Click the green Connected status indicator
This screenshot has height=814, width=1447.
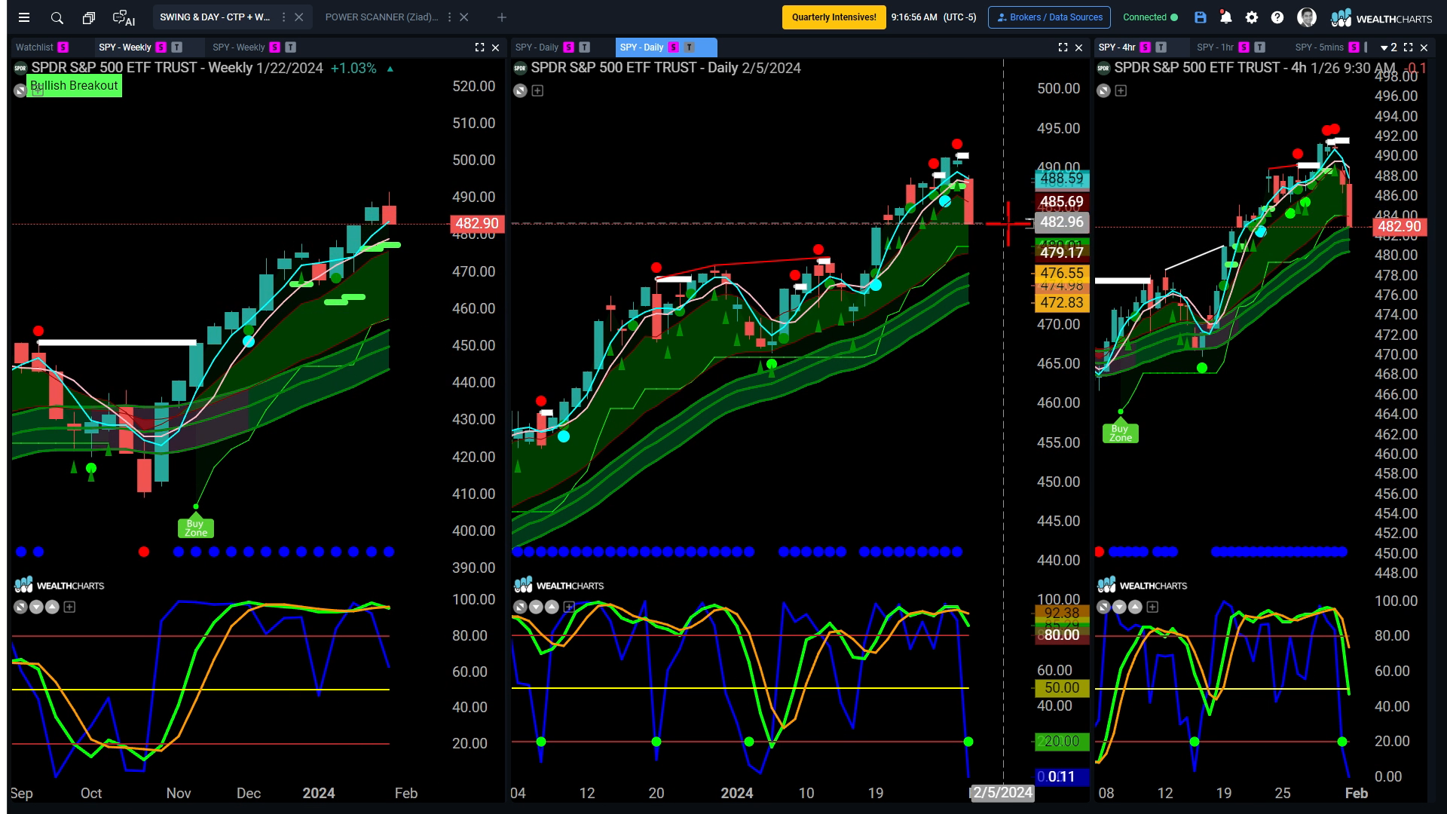1150,17
